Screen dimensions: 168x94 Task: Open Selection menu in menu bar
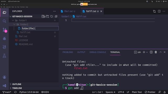[8, 7]
